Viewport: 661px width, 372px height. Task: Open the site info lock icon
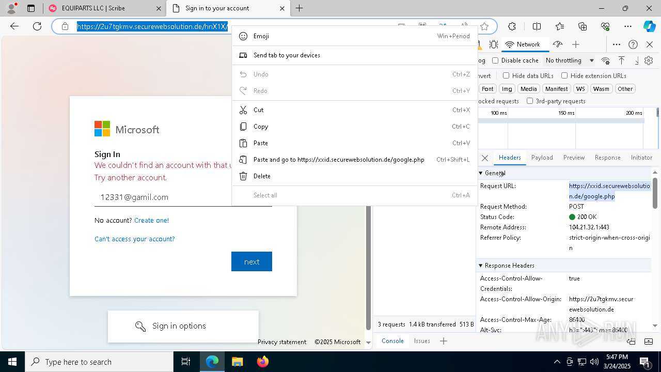click(65, 26)
